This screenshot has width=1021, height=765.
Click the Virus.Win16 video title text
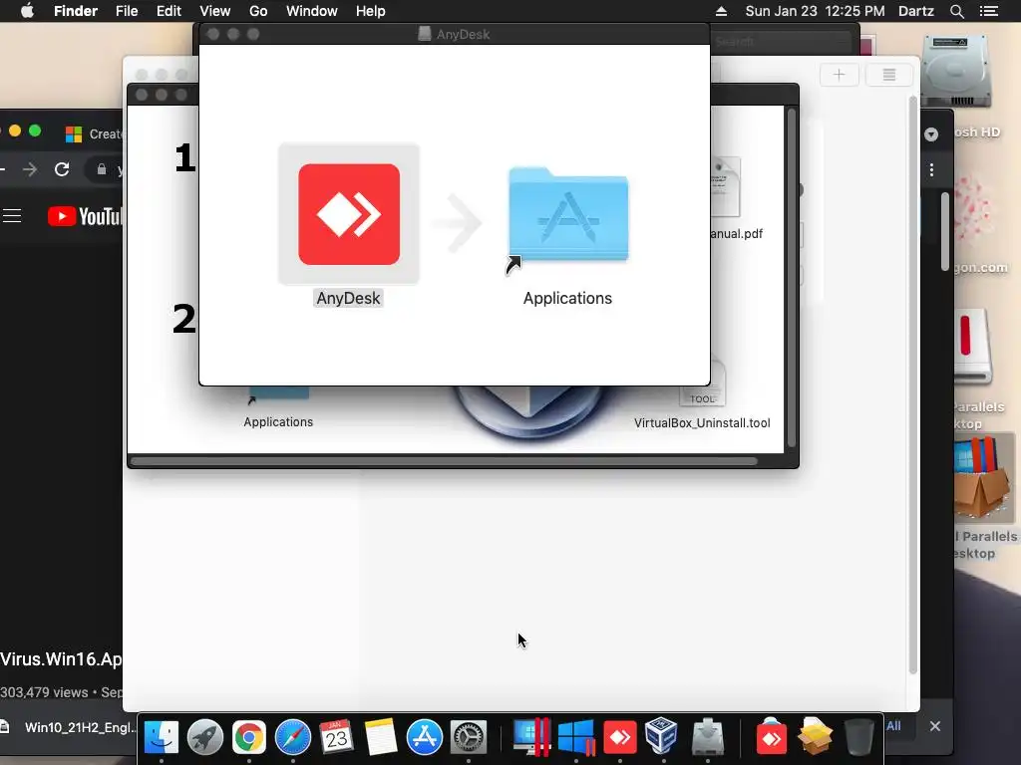coord(61,659)
